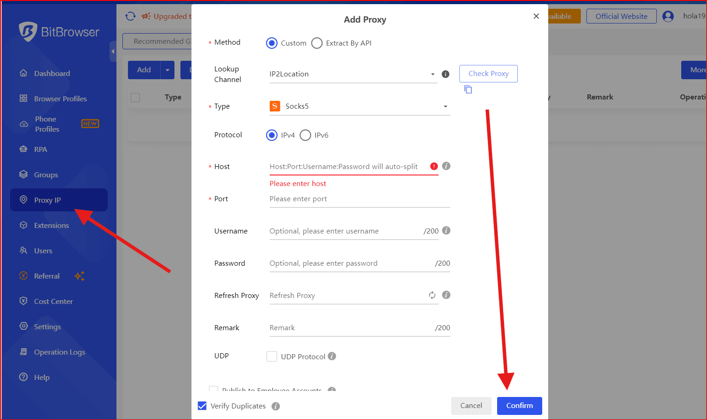Image resolution: width=707 pixels, height=420 pixels.
Task: Open the Lookup Channel dropdown
Action: (x=353, y=74)
